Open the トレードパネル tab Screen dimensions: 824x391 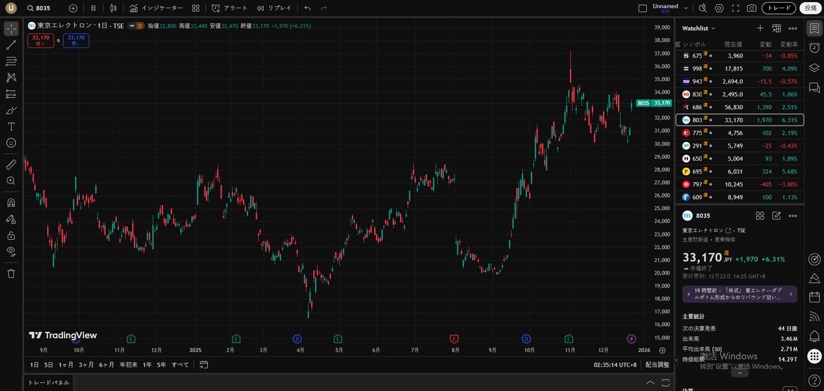(x=49, y=382)
